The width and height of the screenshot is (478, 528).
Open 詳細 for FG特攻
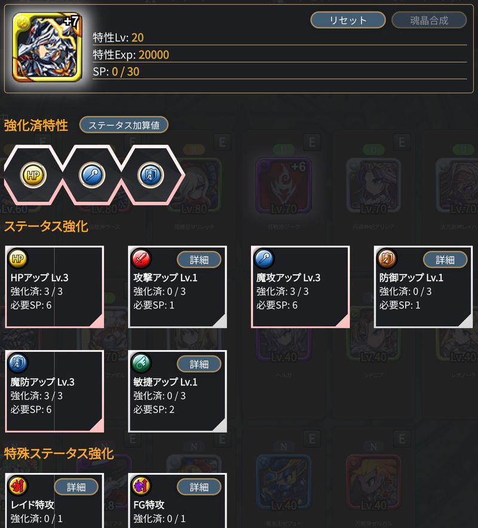click(x=199, y=487)
